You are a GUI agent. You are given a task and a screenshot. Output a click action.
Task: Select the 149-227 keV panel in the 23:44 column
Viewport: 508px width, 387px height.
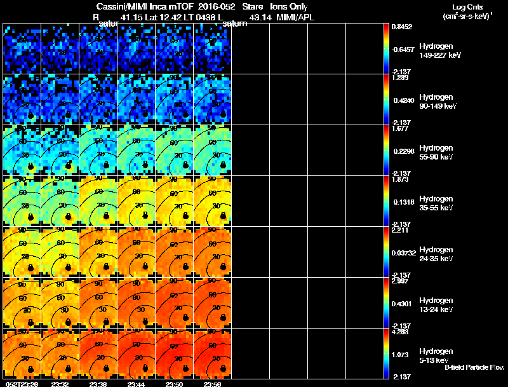(x=137, y=49)
